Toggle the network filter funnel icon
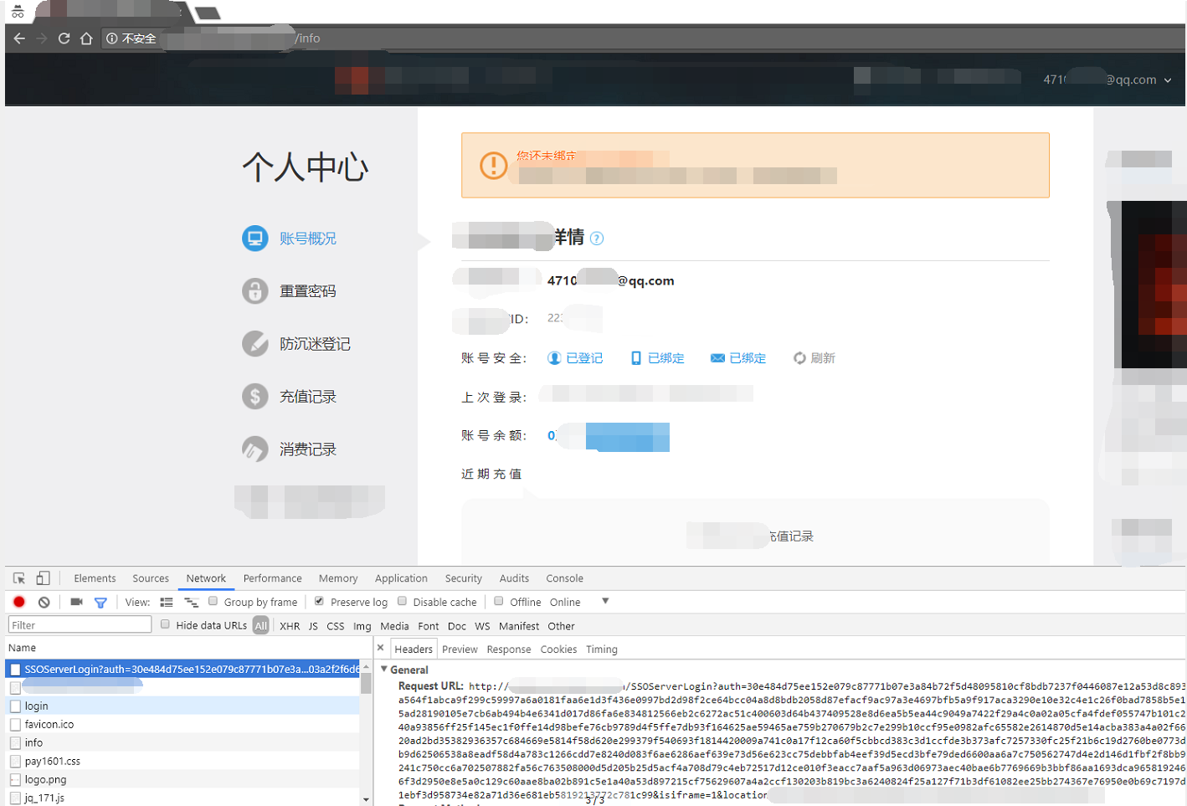The width and height of the screenshot is (1187, 806). coord(100,603)
